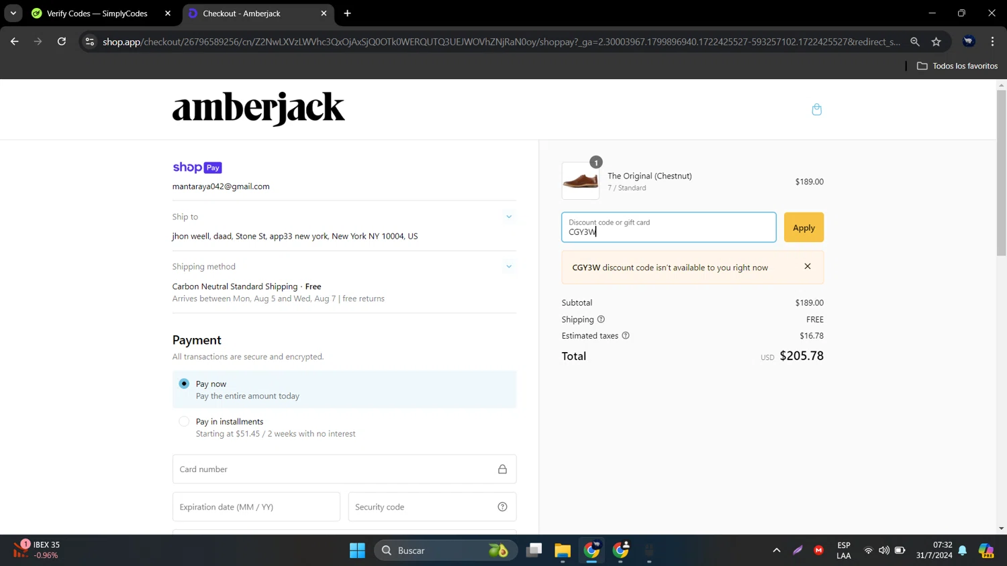Click the lock icon in Card number field
1007x566 pixels.
tap(502, 469)
